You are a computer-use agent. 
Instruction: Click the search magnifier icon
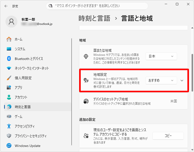pyautogui.click(x=50, y=6)
